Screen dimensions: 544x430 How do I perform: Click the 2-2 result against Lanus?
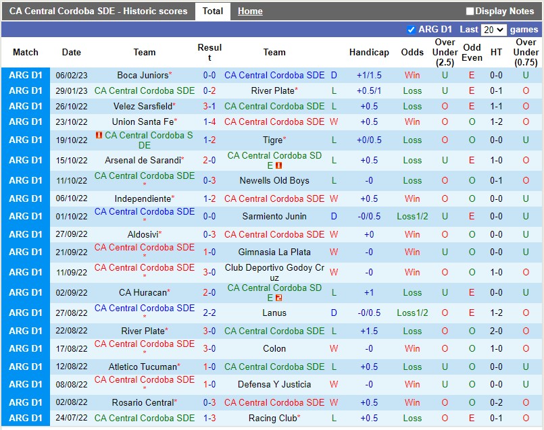[x=209, y=313]
